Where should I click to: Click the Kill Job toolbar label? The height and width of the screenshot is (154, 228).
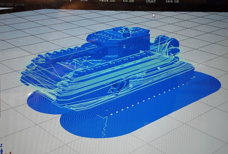pos(128,1)
